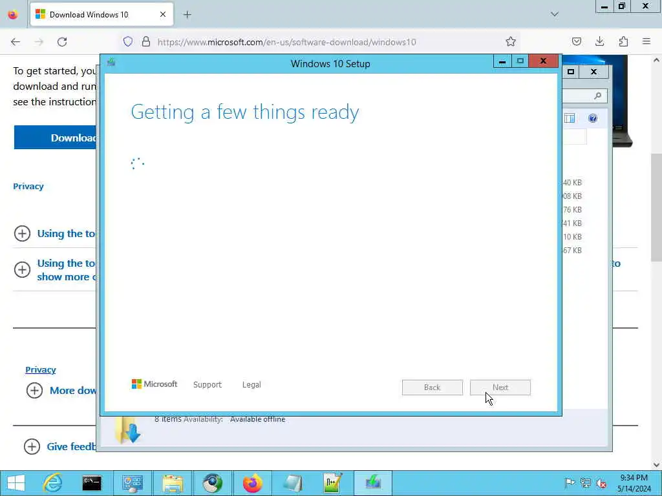
Task: Click the downloads folder icon in Explorer
Action: tap(127, 429)
